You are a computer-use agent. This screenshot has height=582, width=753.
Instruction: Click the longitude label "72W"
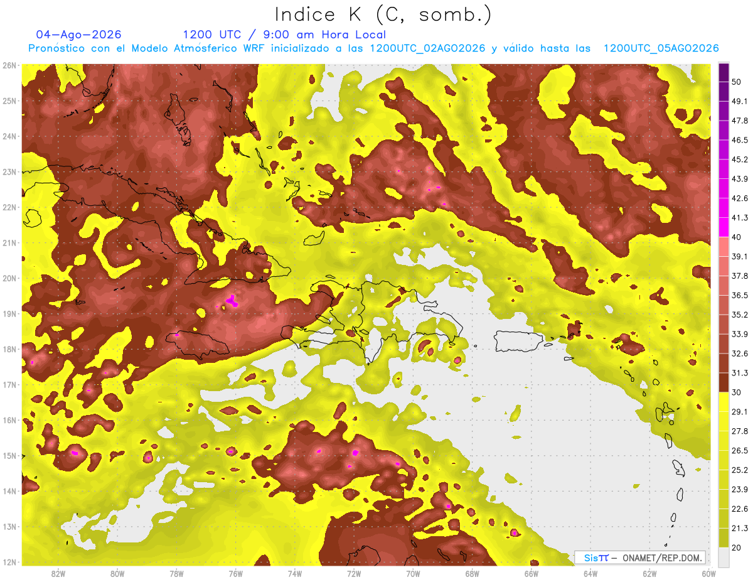[354, 573]
